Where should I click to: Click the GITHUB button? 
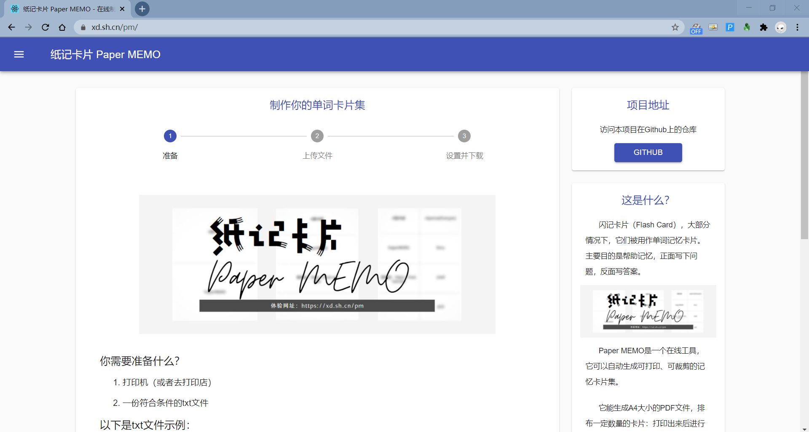point(648,152)
